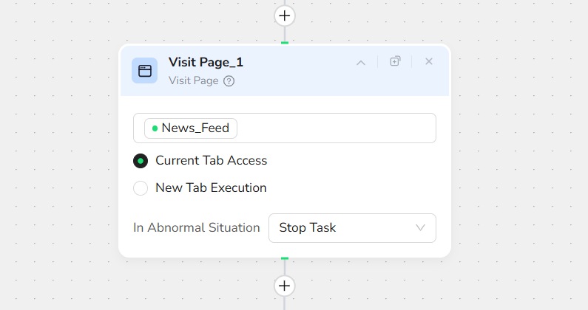Open the help question mark beside Visit Page
Image resolution: width=588 pixels, height=310 pixels.
point(229,81)
